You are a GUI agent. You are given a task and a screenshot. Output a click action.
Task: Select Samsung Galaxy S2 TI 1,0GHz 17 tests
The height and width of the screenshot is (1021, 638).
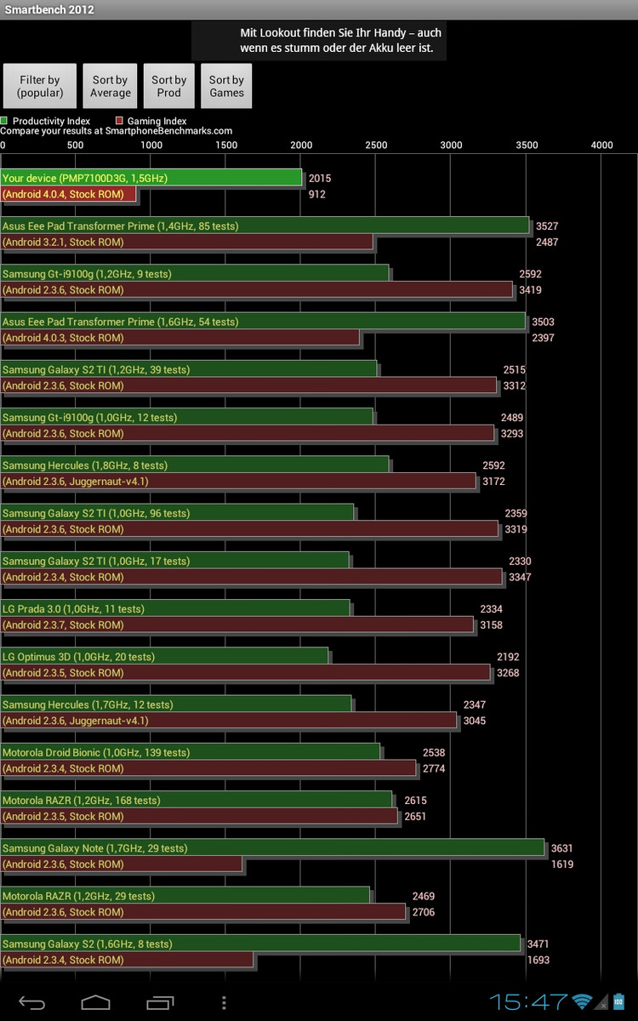pos(174,561)
